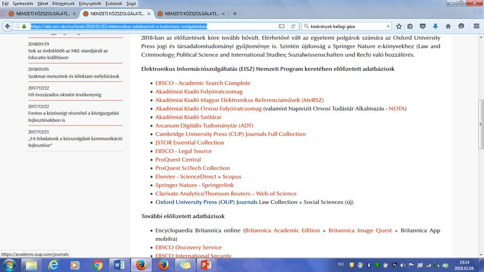Screen dimensions: 484x272
Task: Switch to PowerPoint on taskbar
Action: pos(206,265)
